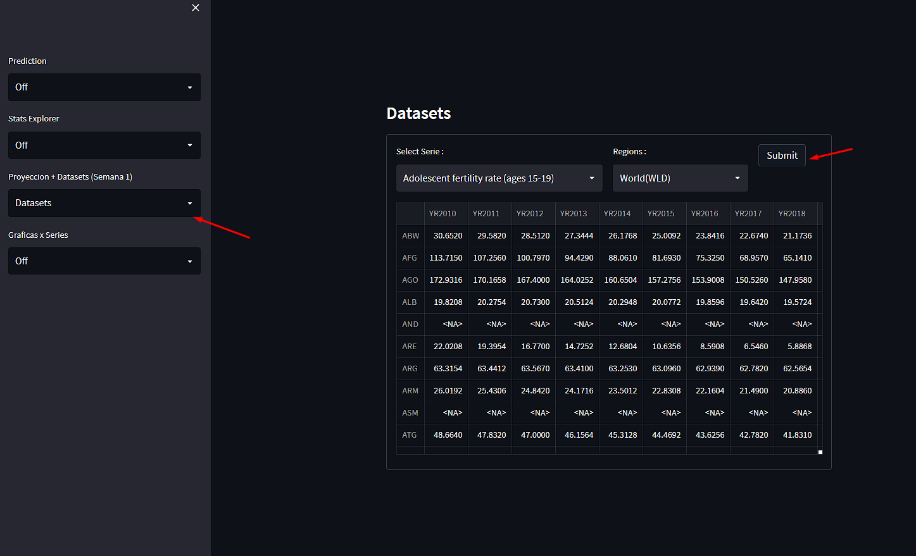Open the Prediction dropdown
This screenshot has height=556, width=916.
[104, 87]
